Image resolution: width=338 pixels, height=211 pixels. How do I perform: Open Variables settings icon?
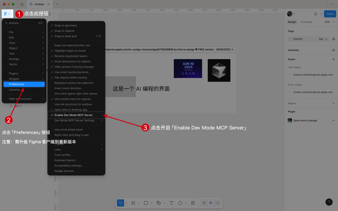click(334, 50)
